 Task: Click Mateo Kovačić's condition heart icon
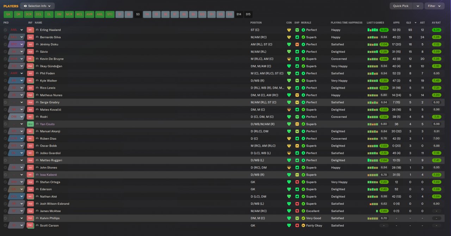coord(289,110)
